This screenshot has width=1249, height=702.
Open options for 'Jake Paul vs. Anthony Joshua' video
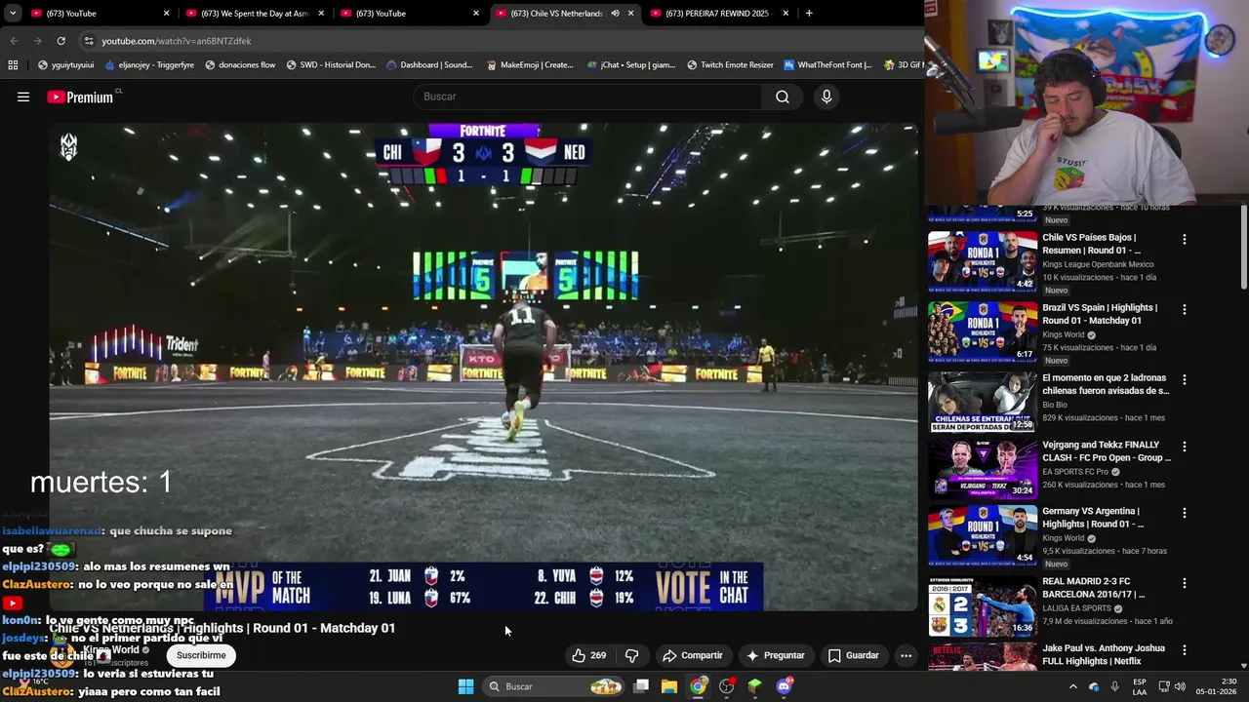tap(1185, 650)
